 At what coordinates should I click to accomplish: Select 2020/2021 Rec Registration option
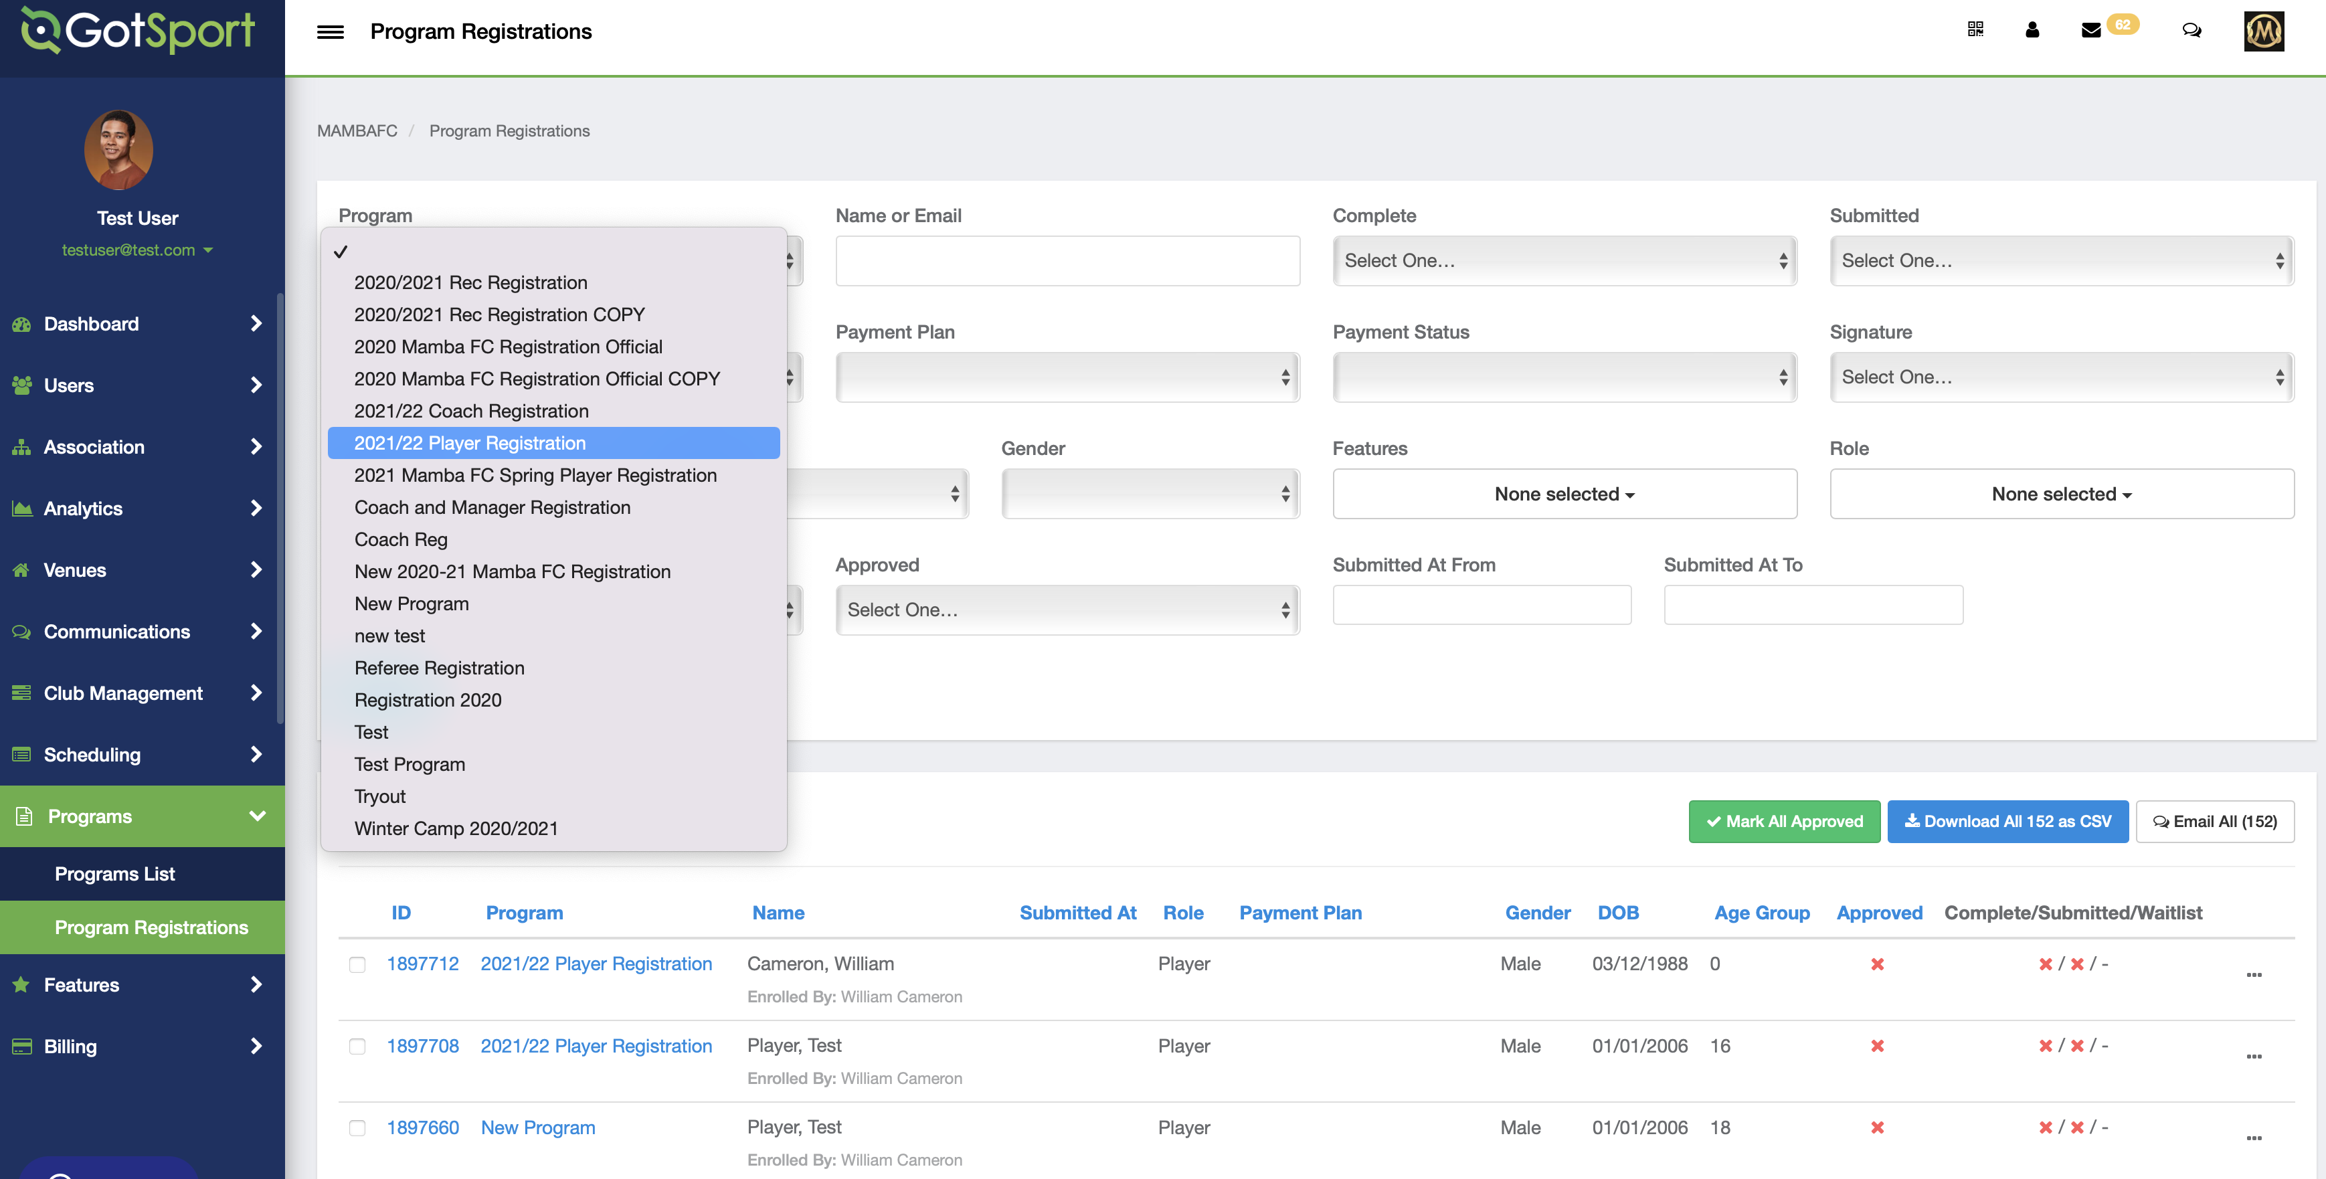553,282
